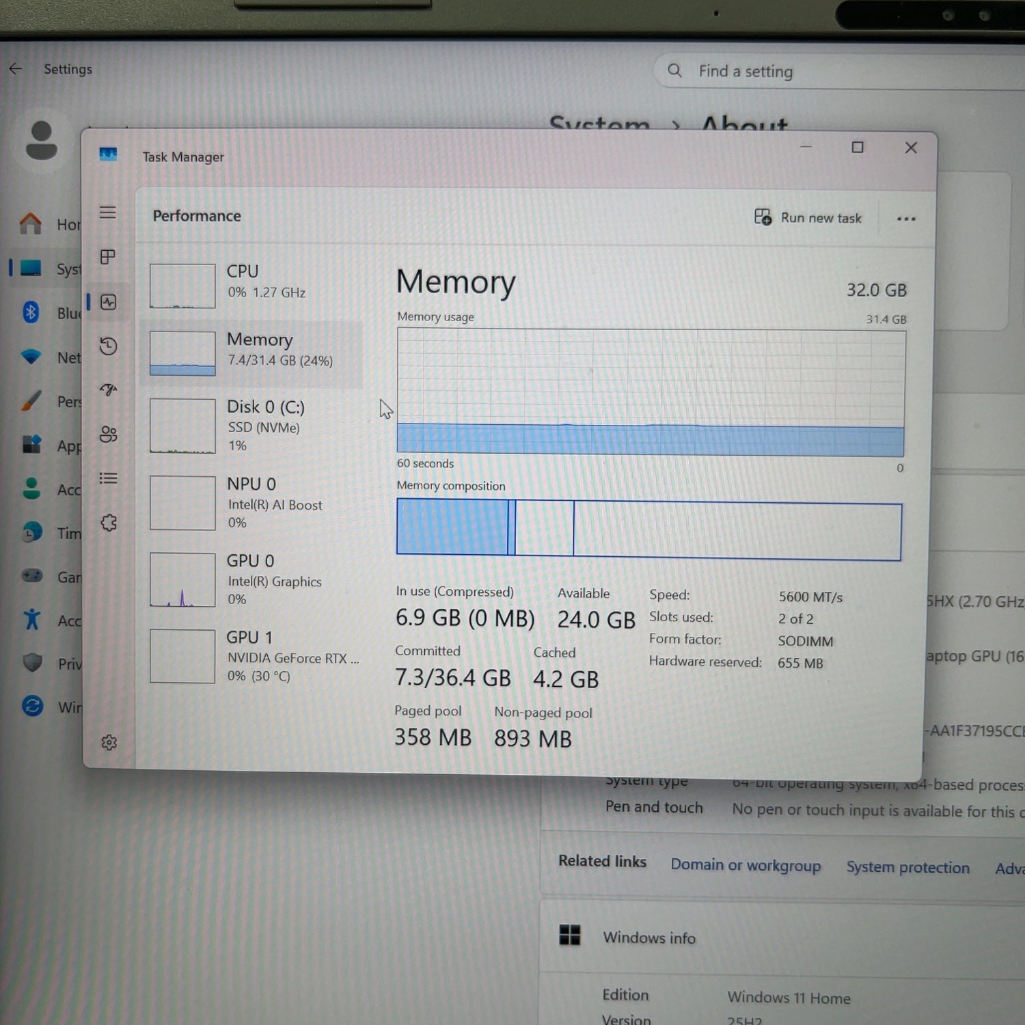Viewport: 1025px width, 1025px height.
Task: Maximize the Task Manager window
Action: click(x=858, y=147)
